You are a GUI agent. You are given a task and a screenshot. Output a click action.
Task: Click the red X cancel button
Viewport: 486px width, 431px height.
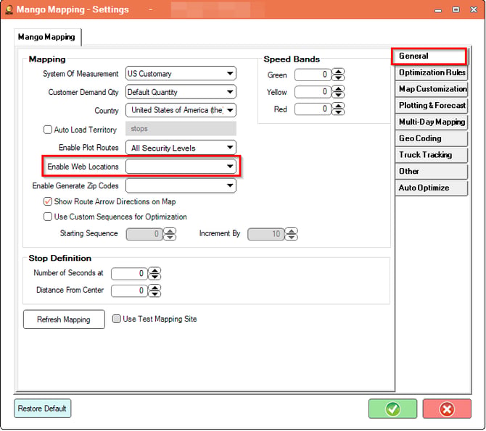(x=447, y=409)
